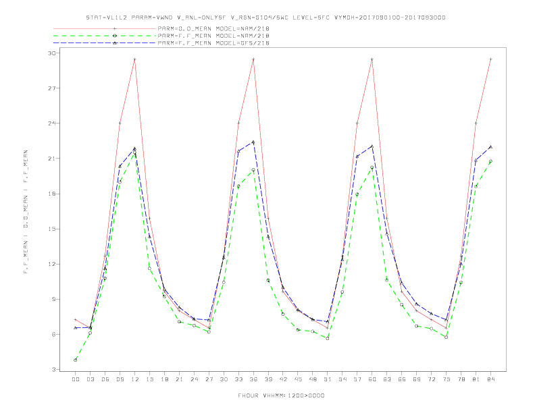Click red plus peak data point at hour 12
Image resolution: width=535 pixels, height=413 pixels.
click(x=135, y=59)
